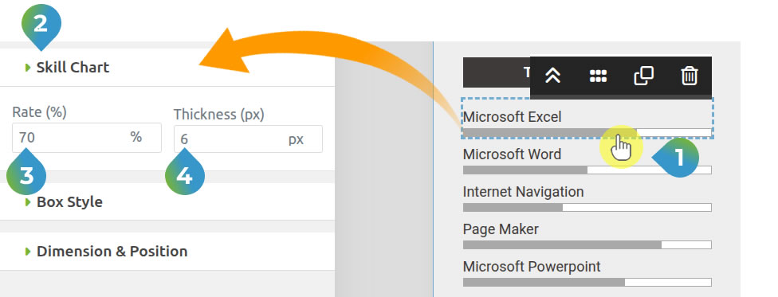Click the Microsoft Excel progress bar
Image resolution: width=778 pixels, height=297 pixels.
pos(587,132)
